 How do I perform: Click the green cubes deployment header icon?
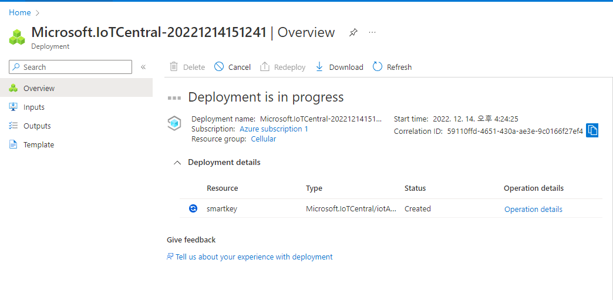click(x=17, y=36)
